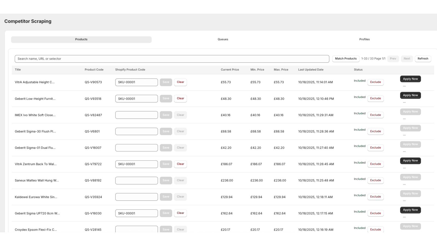Click the Refresh button
Image resolution: width=437 pixels, height=246 pixels.
[423, 58]
